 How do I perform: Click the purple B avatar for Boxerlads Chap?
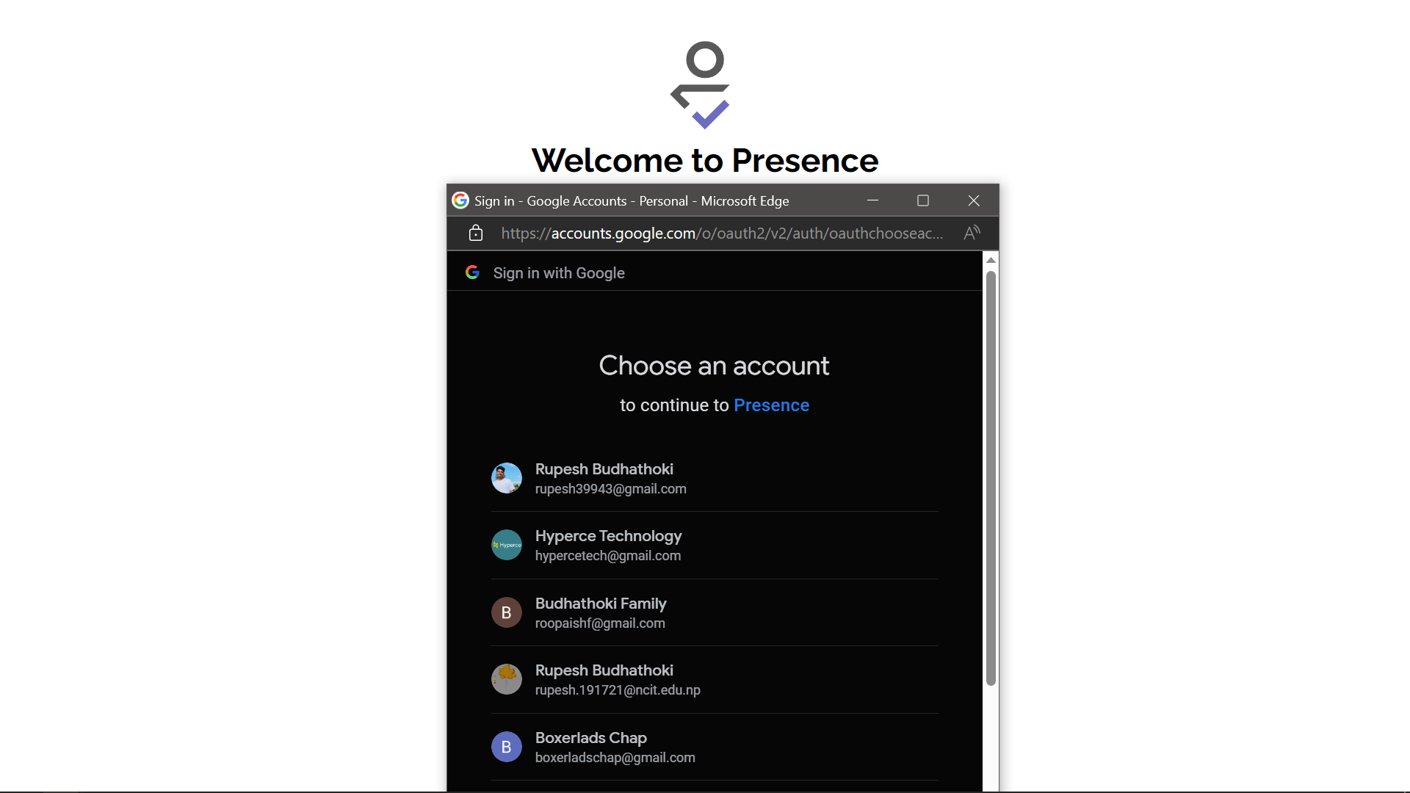click(507, 747)
